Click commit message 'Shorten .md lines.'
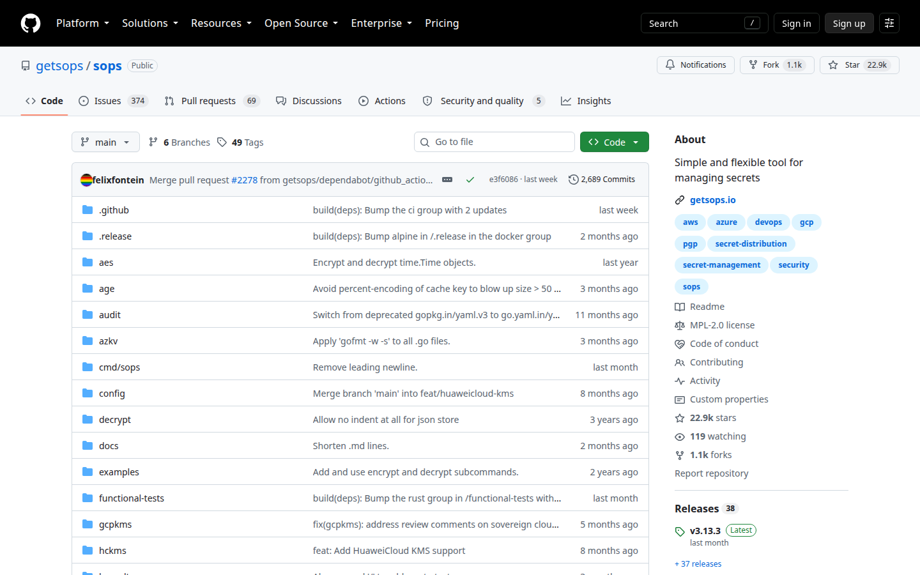This screenshot has height=575, width=920. (351, 446)
